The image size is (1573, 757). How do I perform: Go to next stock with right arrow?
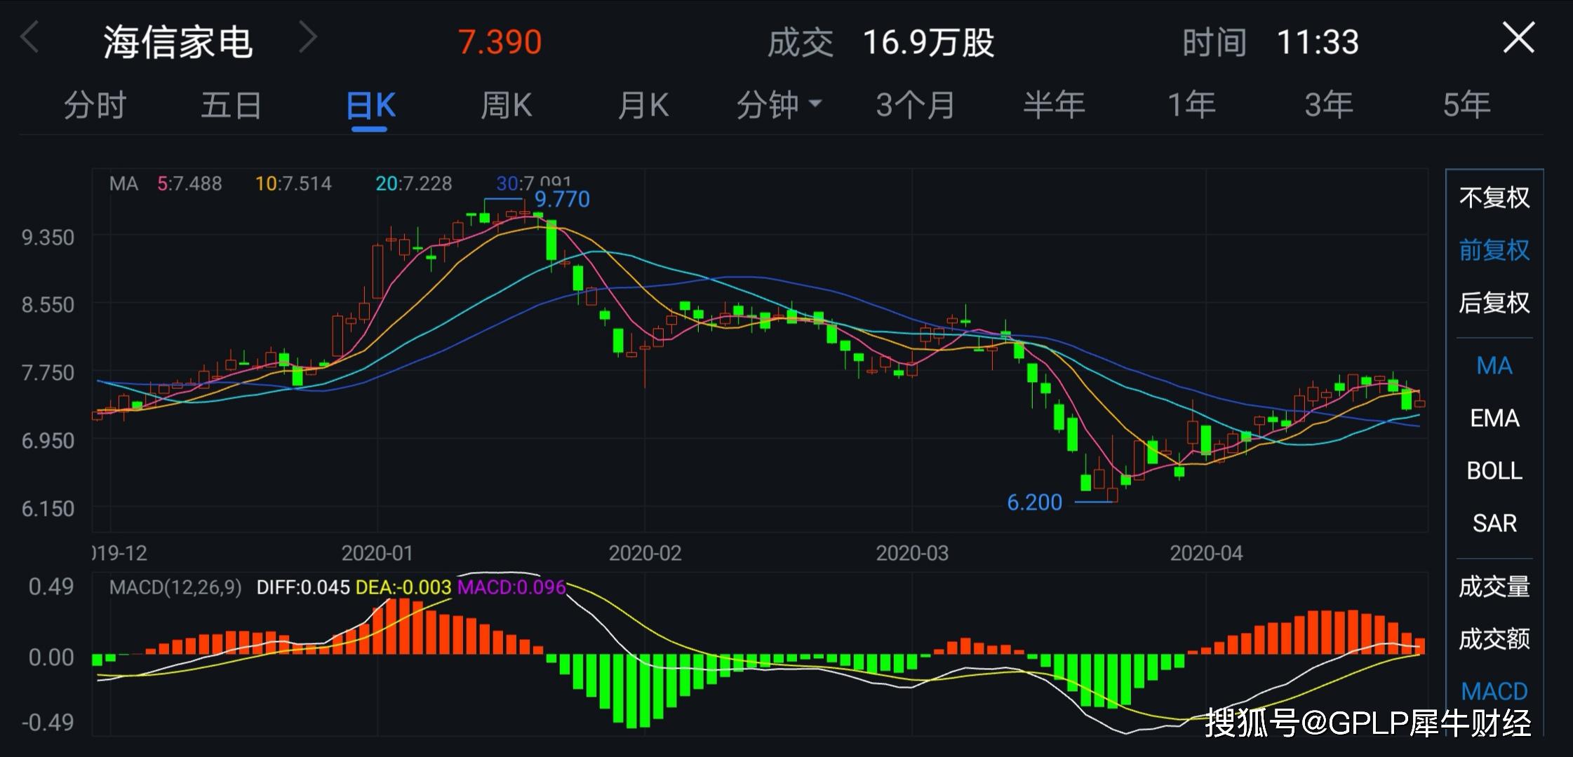click(x=308, y=39)
